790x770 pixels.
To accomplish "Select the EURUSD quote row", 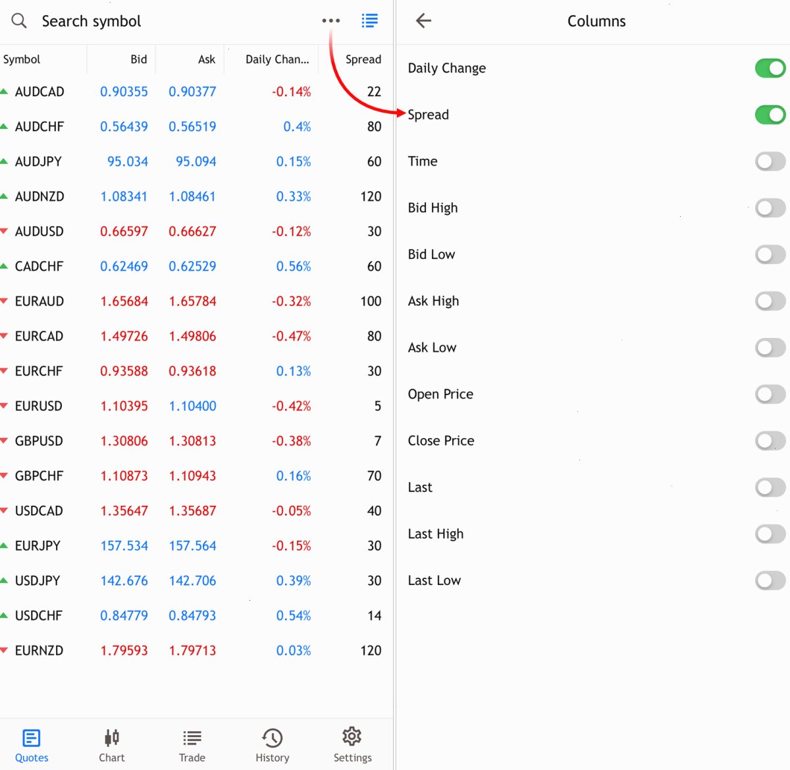I will click(196, 406).
